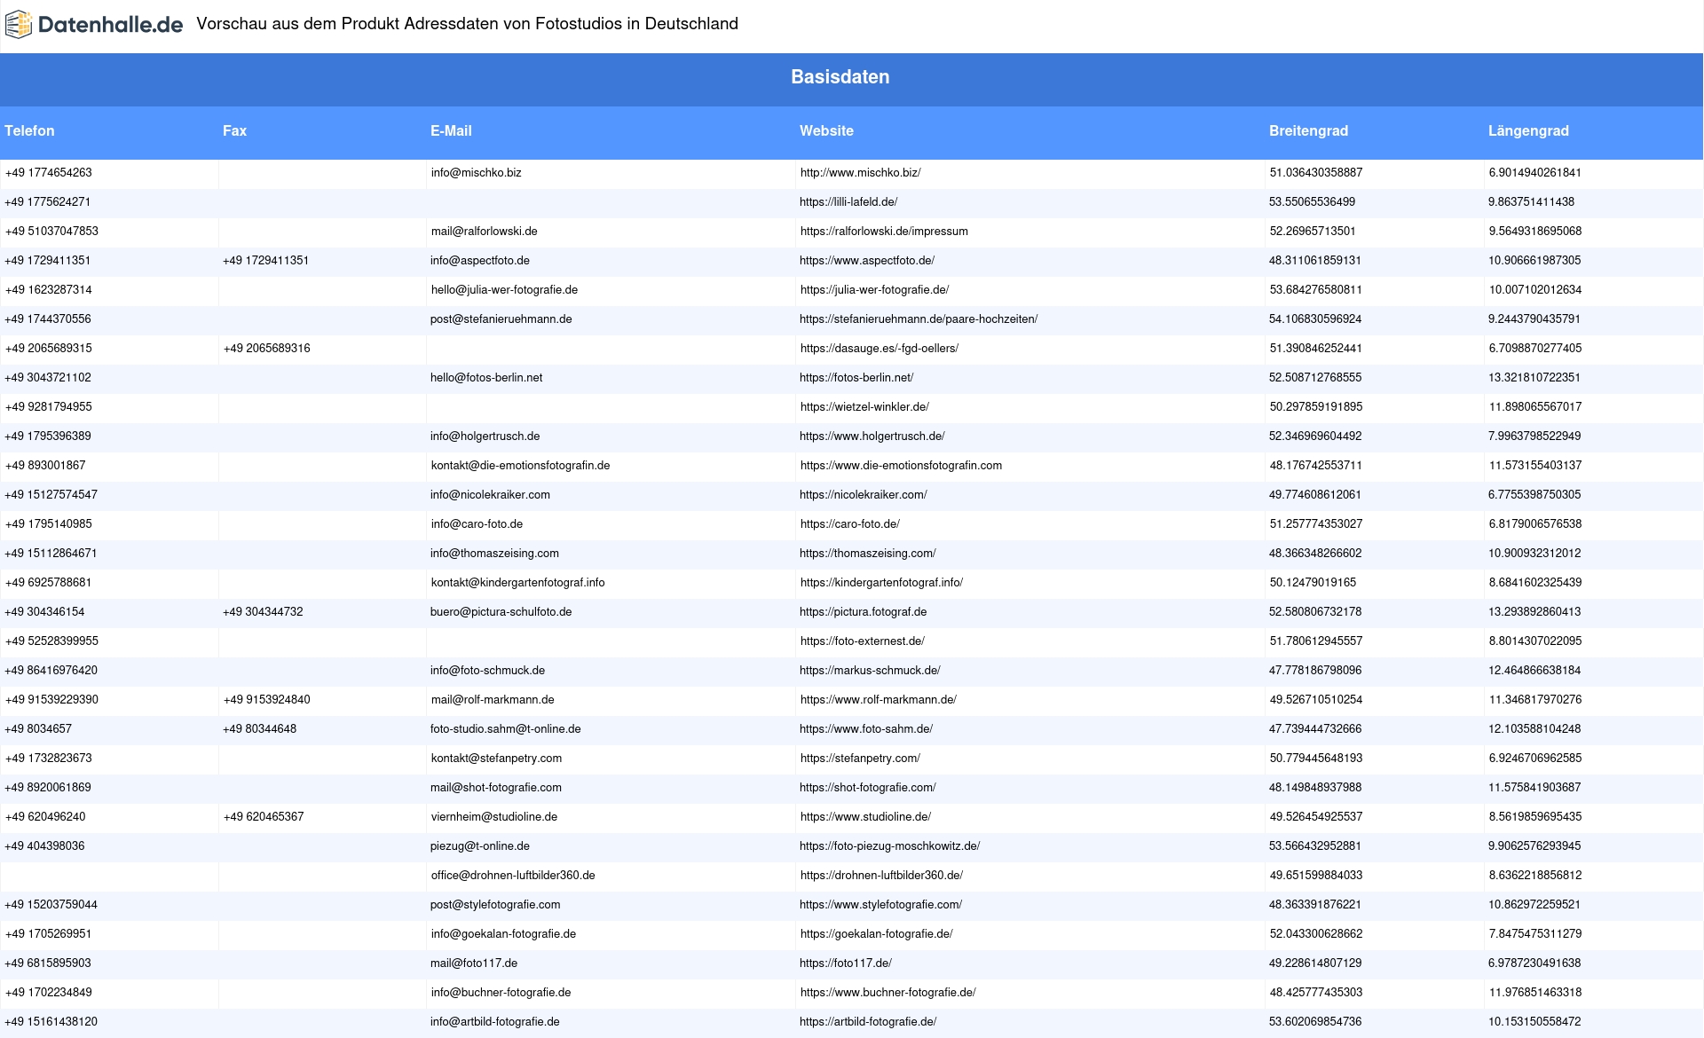Select latitude value 48.311061859131
Viewport: 1704px width, 1038px height.
pos(1315,261)
